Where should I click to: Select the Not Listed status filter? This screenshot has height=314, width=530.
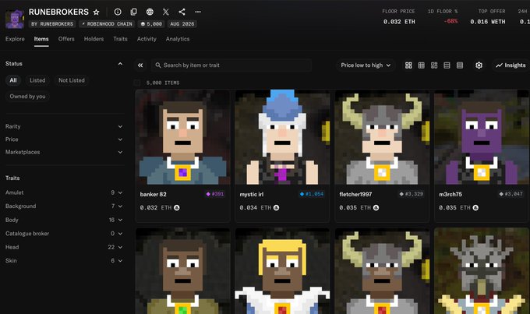72,80
